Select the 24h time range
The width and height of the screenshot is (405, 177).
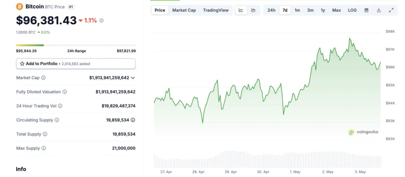click(271, 10)
